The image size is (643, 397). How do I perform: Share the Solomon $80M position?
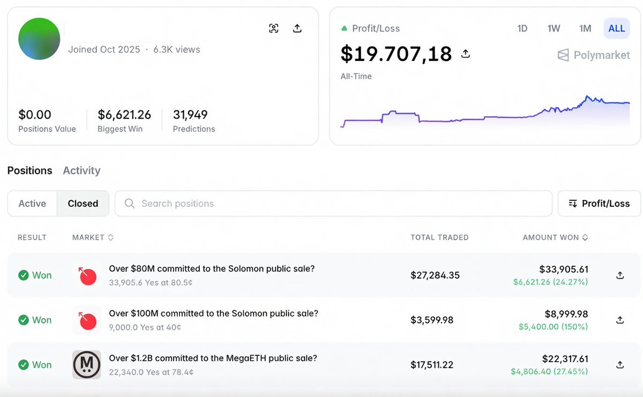click(620, 275)
